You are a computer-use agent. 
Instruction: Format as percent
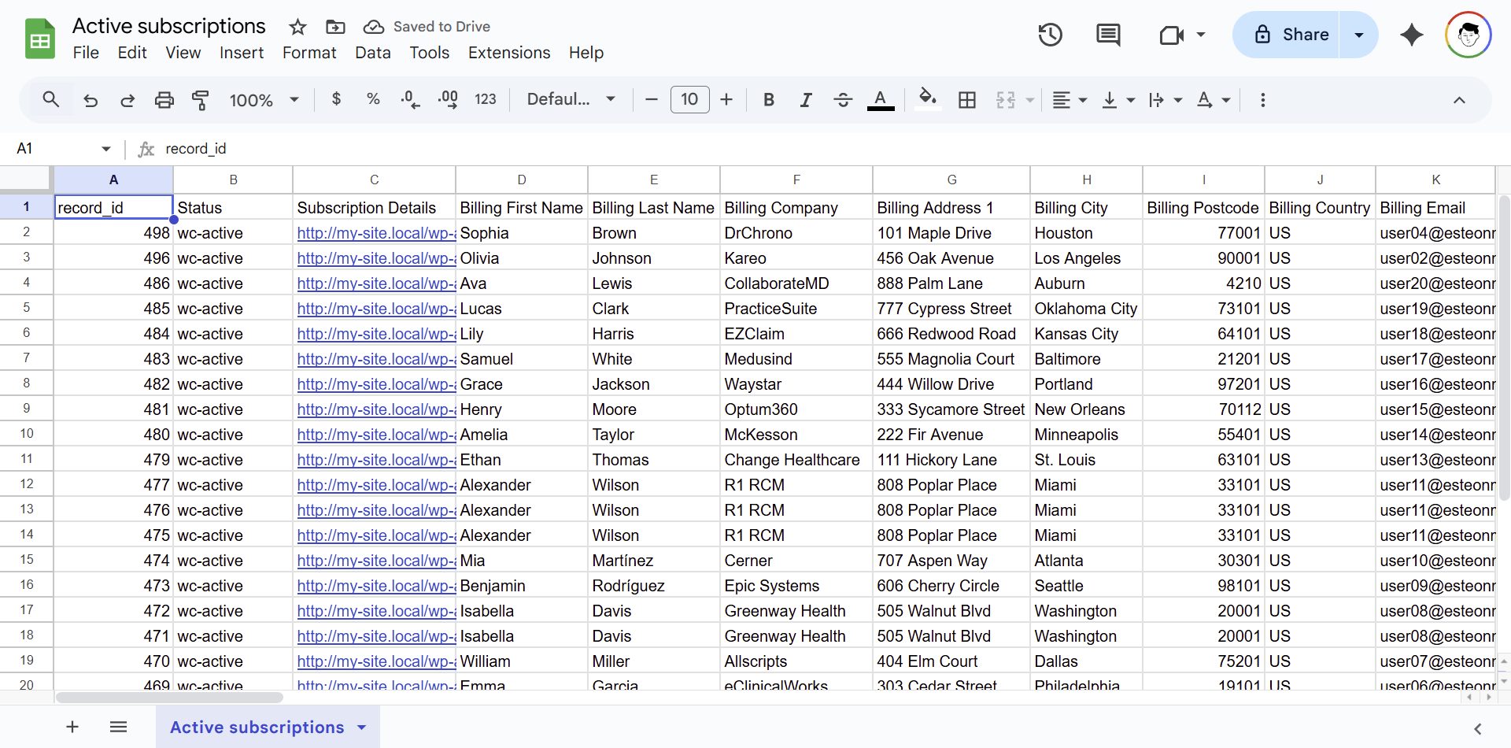pyautogui.click(x=373, y=99)
